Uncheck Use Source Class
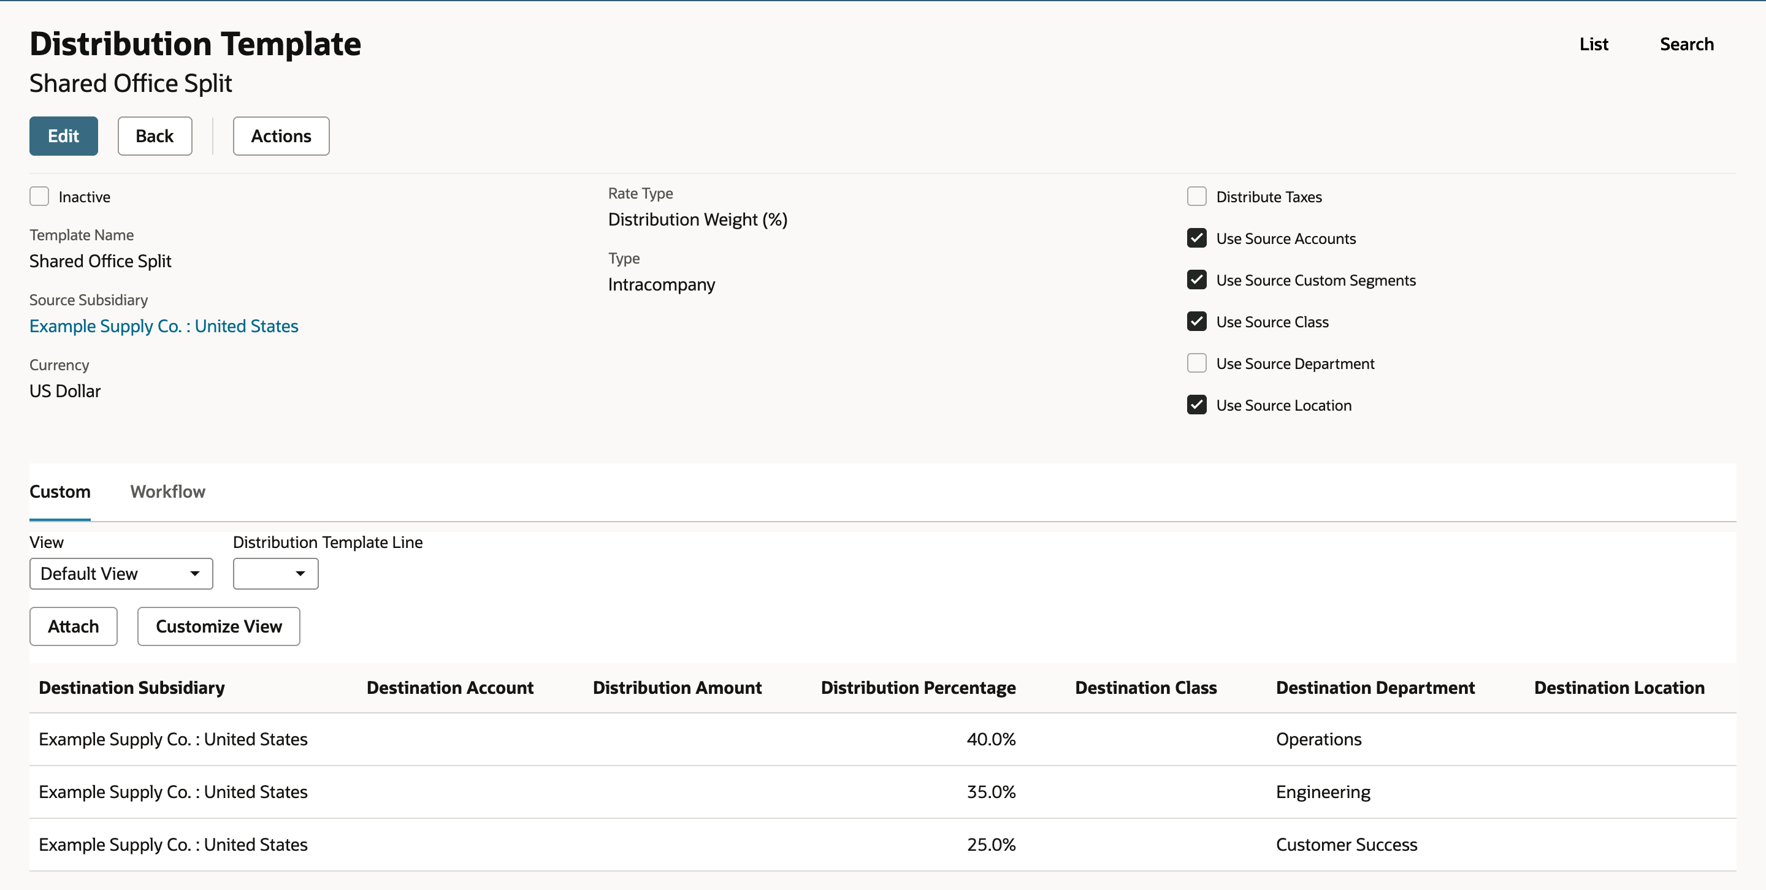Viewport: 1766px width, 890px height. 1196,321
